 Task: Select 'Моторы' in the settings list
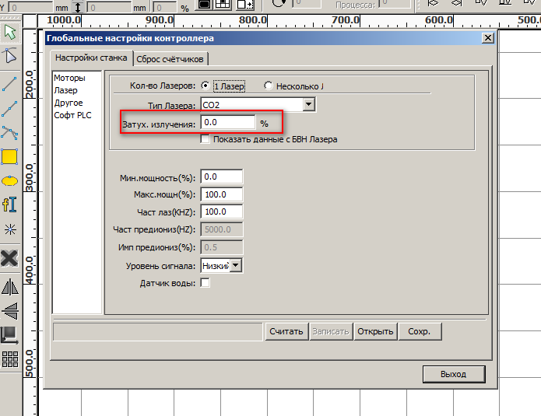[x=69, y=78]
